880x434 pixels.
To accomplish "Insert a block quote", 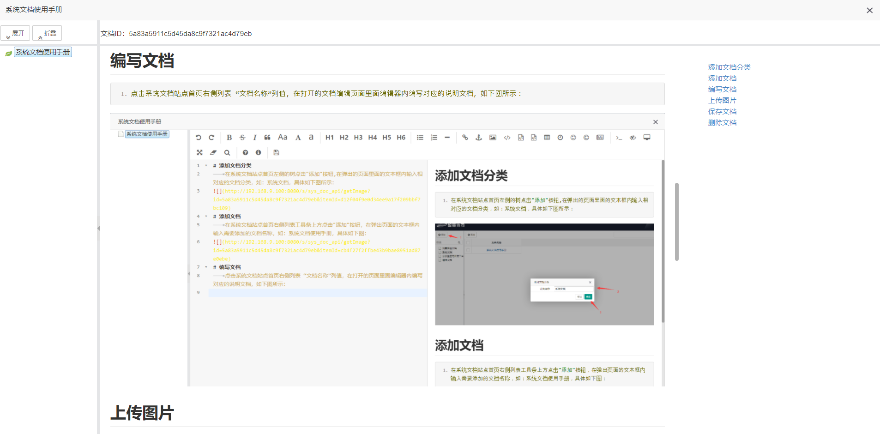I will pos(267,138).
